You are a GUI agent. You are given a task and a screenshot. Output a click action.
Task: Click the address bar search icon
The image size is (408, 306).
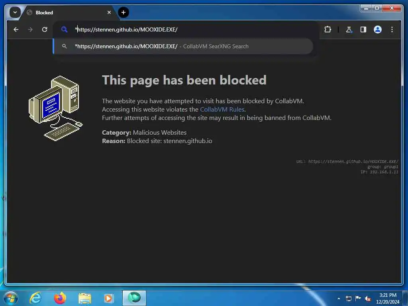pyautogui.click(x=64, y=29)
